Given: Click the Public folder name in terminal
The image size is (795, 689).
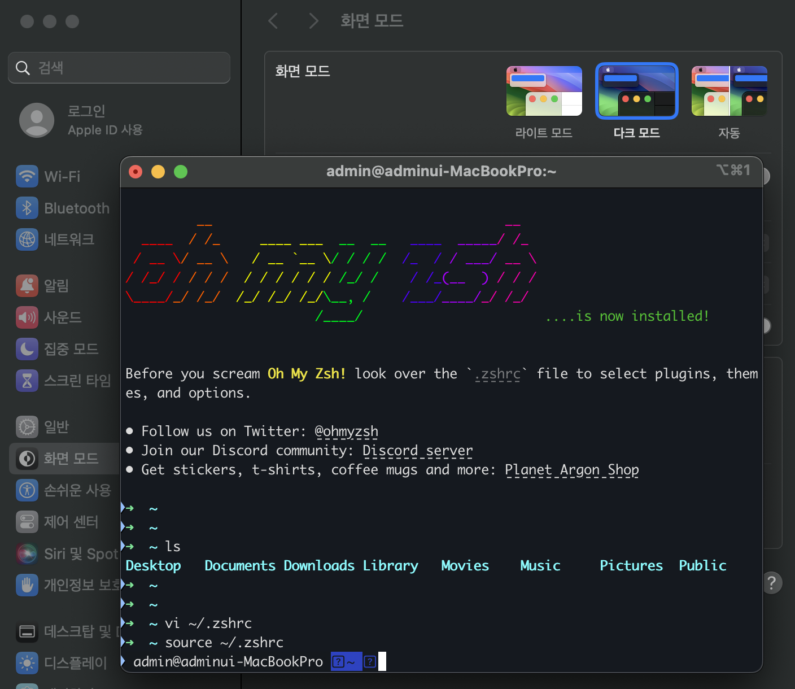Looking at the screenshot, I should 703,566.
